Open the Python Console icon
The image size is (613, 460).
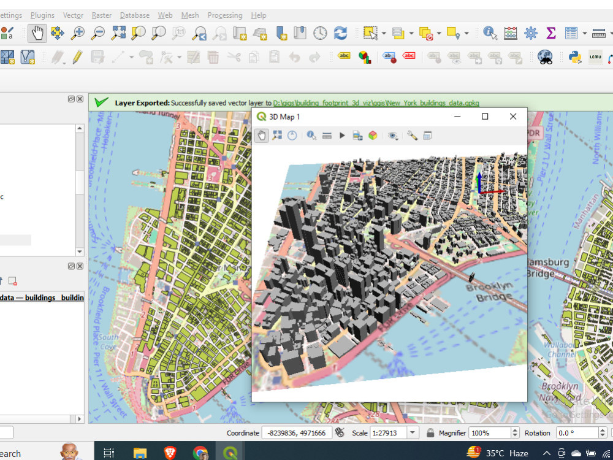point(575,57)
